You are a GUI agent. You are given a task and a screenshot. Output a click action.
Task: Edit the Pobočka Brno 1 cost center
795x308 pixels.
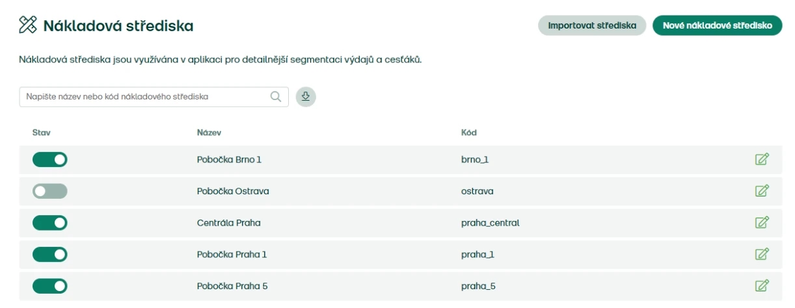[762, 159]
